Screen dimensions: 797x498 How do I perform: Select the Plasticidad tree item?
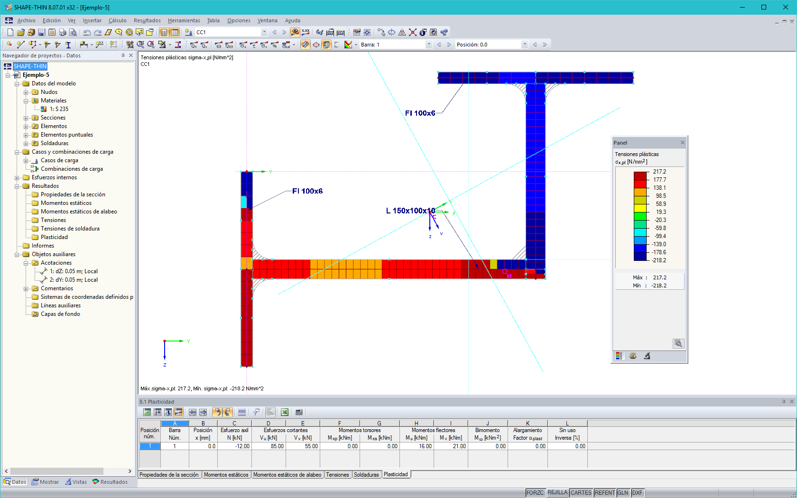click(x=54, y=237)
